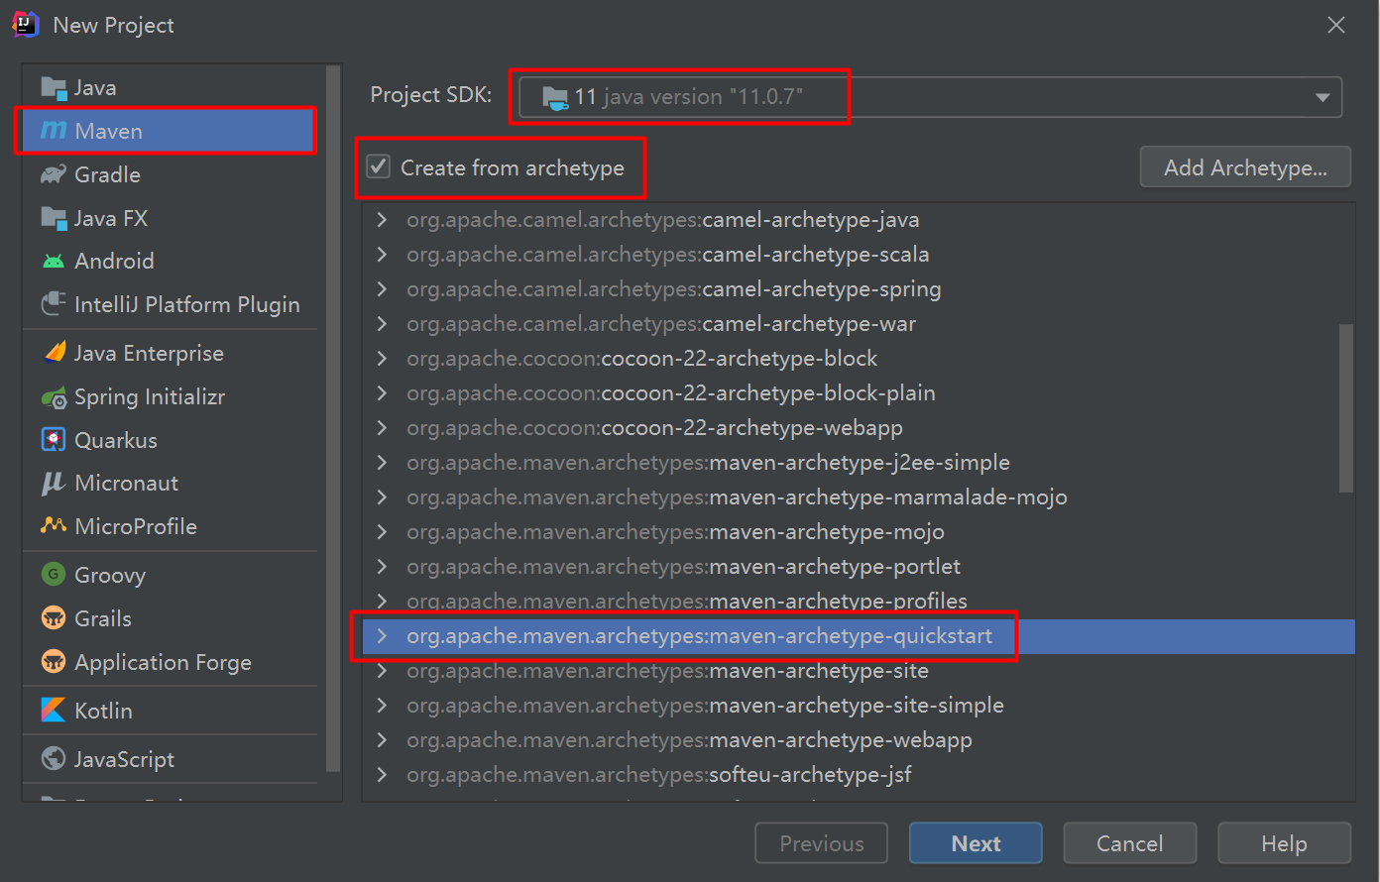
Task: Click the Micronaut mu icon
Action: click(54, 483)
